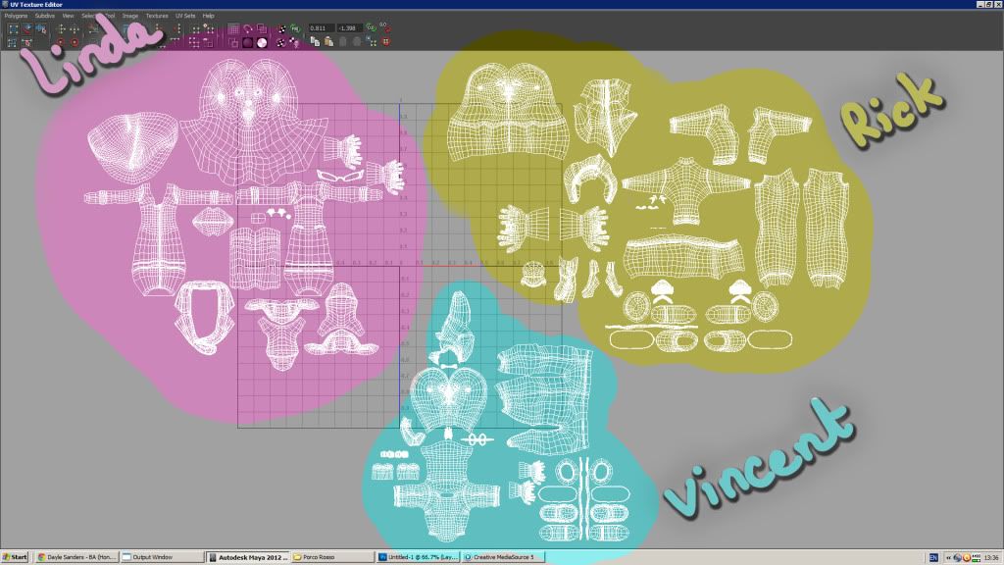Select Vincent's small bow tie UV shell
Viewport: 1004px width, 565px height.
449,368
